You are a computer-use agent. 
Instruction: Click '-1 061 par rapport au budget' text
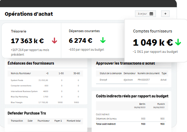pyautogui.click(x=155, y=52)
